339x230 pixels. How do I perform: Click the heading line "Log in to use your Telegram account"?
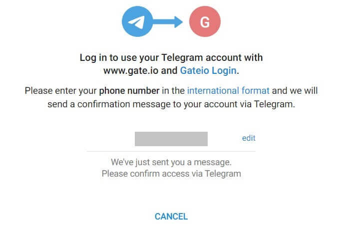150,58
